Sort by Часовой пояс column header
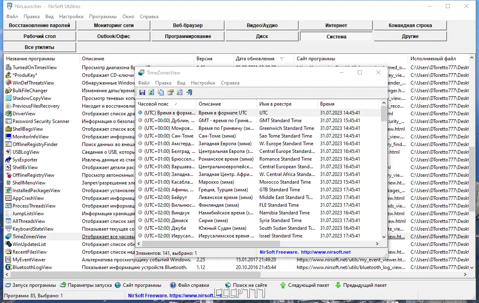Image resolution: width=479 pixels, height=303 pixels. tap(165, 104)
